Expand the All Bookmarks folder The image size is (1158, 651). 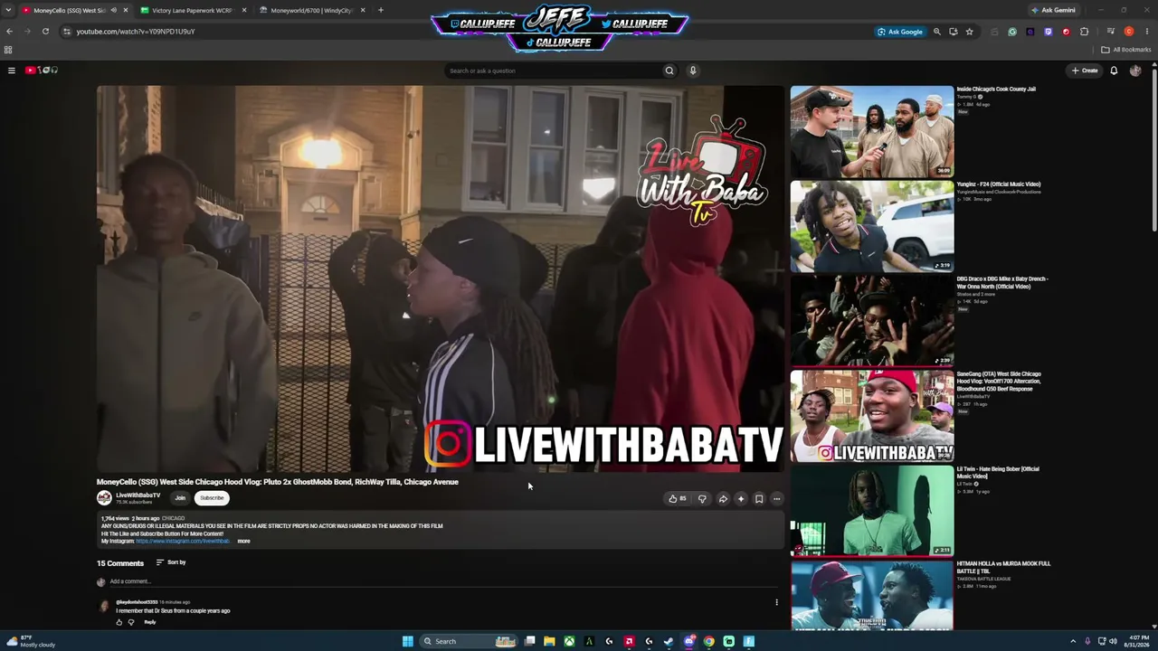pos(1127,50)
